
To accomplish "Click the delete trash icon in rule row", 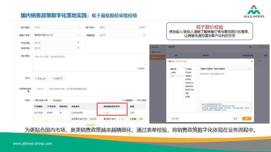I will 266,61.
